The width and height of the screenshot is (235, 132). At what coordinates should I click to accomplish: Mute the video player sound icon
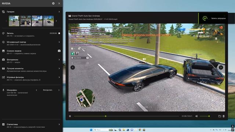(196, 116)
